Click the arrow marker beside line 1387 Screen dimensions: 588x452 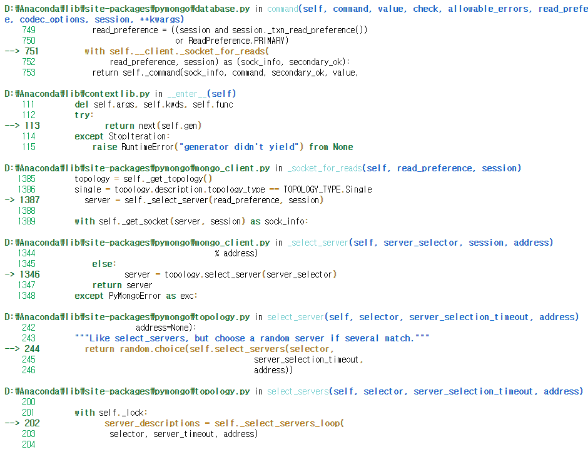9,200
